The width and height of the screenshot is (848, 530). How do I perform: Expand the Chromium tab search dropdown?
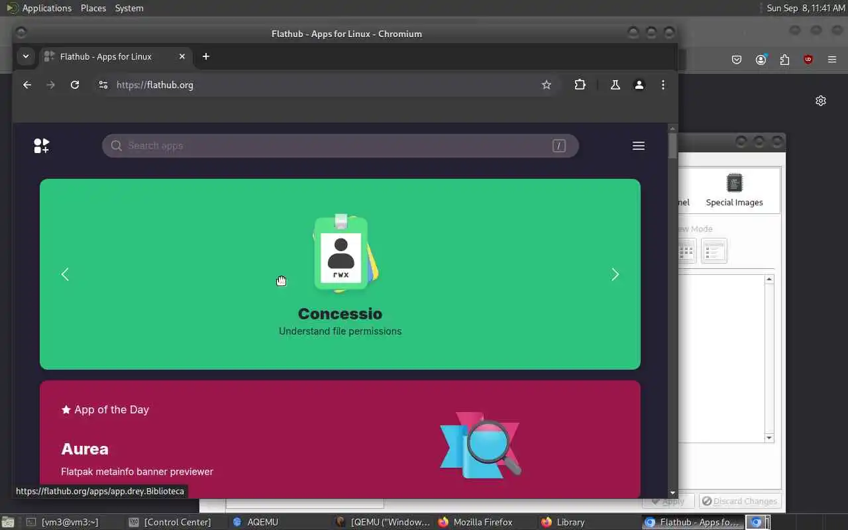pos(26,56)
